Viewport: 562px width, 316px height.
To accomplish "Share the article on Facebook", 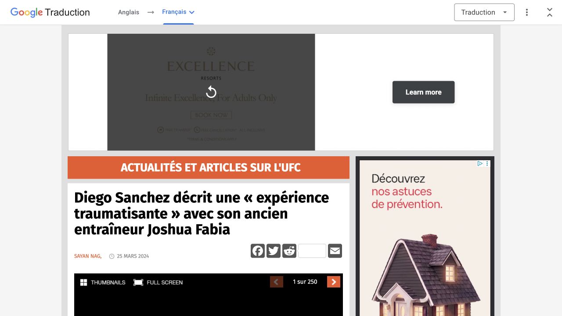I will pyautogui.click(x=258, y=251).
